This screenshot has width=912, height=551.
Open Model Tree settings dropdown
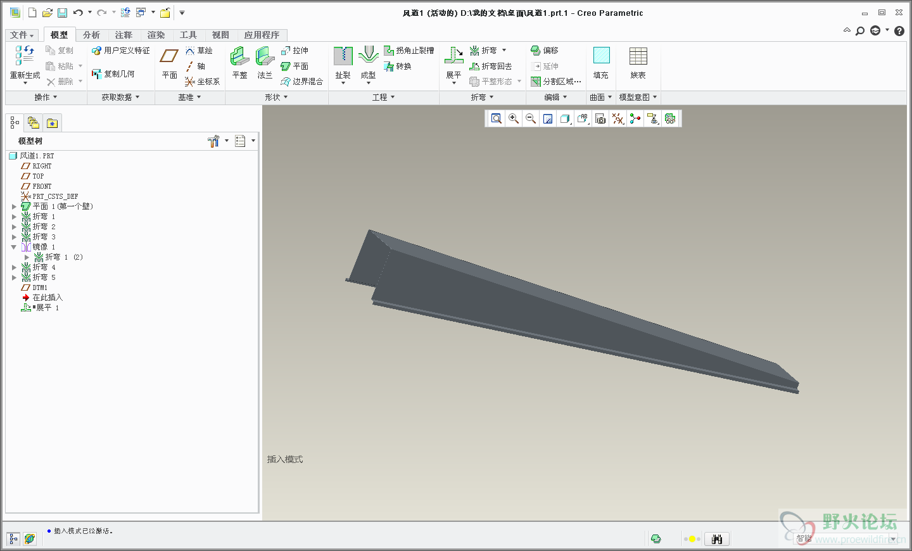(x=218, y=141)
